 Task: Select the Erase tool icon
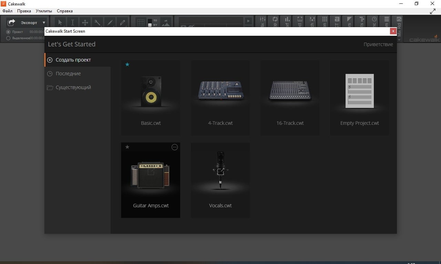pos(122,23)
